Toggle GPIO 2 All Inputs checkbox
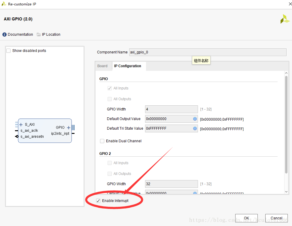This screenshot has width=292, height=226. [x=109, y=163]
